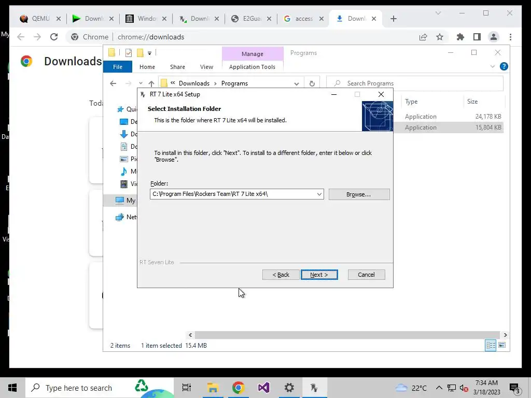Open Chrome three-dot menu
Image resolution: width=531 pixels, height=398 pixels.
point(510,37)
